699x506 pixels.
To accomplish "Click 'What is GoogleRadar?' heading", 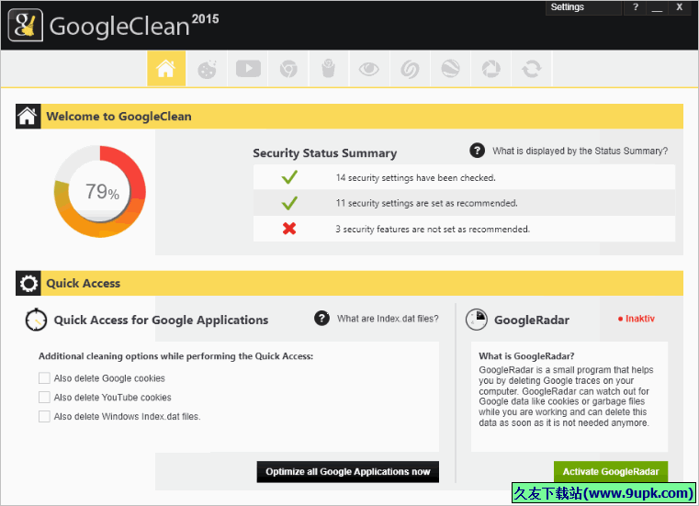I will coord(526,355).
